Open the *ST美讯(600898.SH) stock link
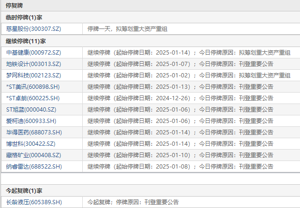This screenshot has width=300, height=208. (33, 87)
